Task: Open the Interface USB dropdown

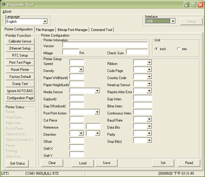Action: [x=173, y=21]
